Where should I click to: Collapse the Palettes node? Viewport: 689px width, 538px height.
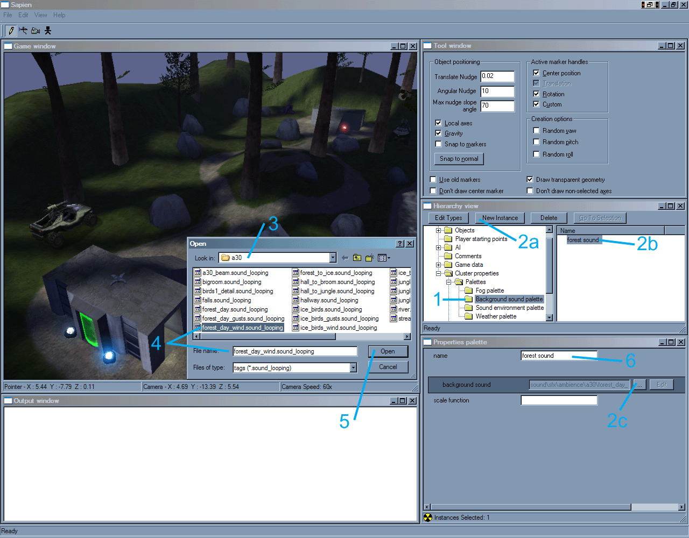pos(448,282)
